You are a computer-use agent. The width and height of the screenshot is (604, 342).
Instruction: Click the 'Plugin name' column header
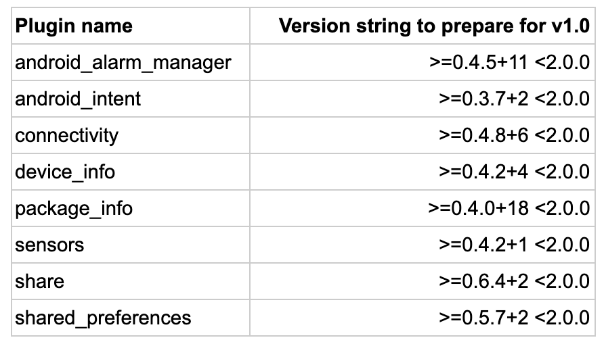click(x=131, y=26)
